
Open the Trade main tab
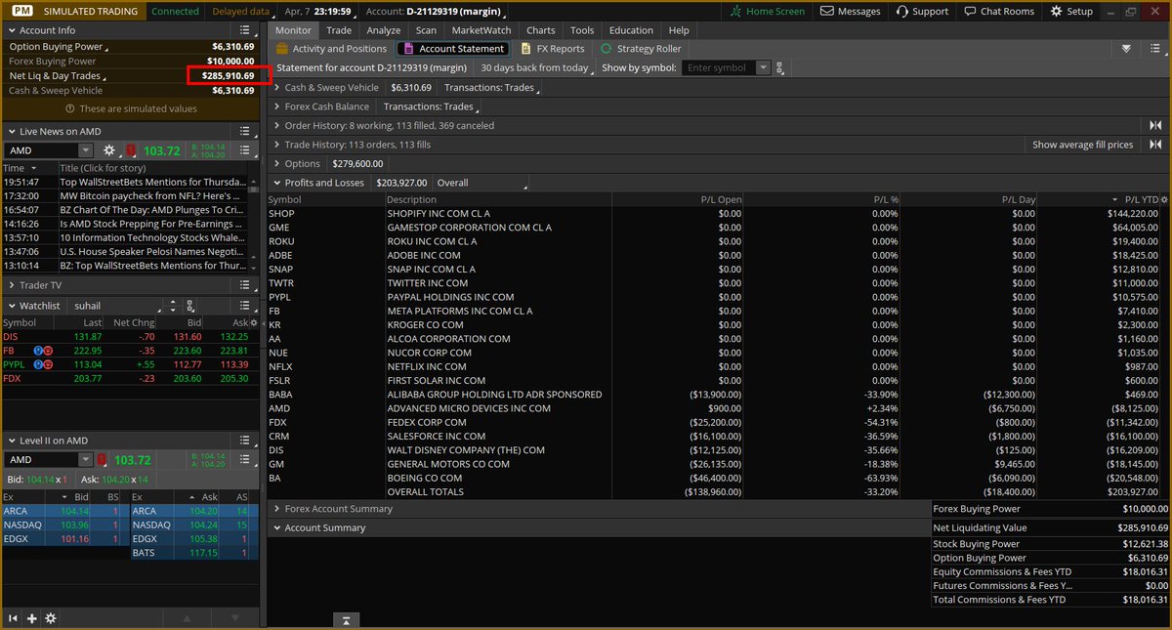(339, 30)
